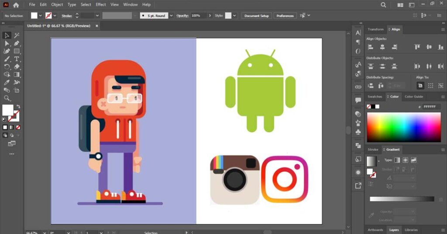This screenshot has height=234, width=447.
Task: Open the Effect menu
Action: 101,4
